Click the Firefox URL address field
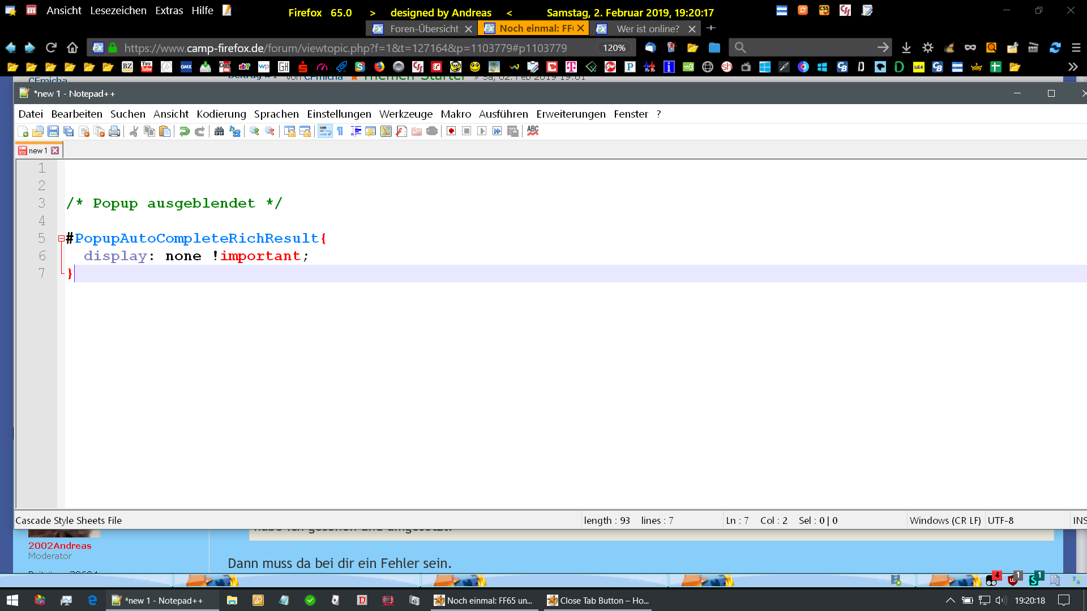Image resolution: width=1087 pixels, height=611 pixels. (x=345, y=48)
